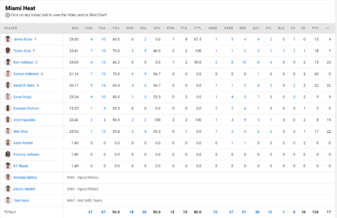Click Bam Adebayo's player avatar
Screen dimensions: 337x218
(8, 62)
